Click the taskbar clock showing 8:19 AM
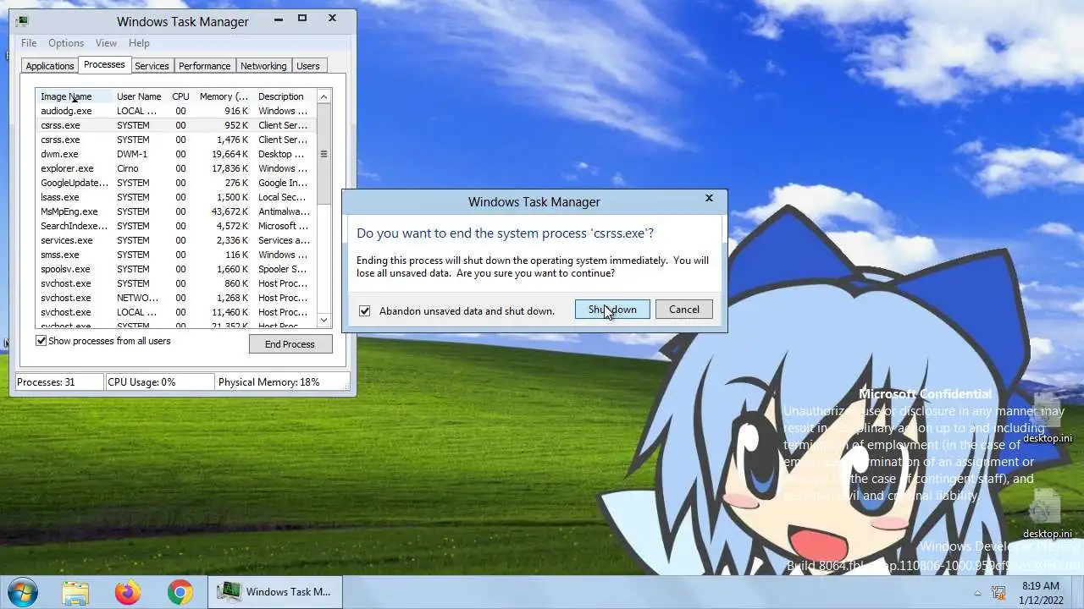The height and width of the screenshot is (609, 1084). click(x=1041, y=592)
